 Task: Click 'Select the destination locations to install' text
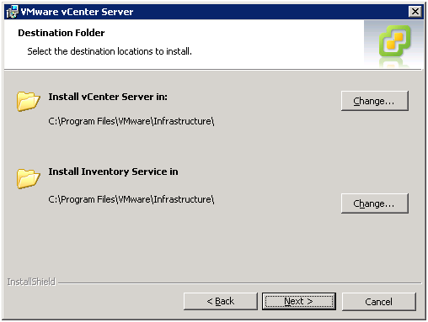pyautogui.click(x=110, y=51)
